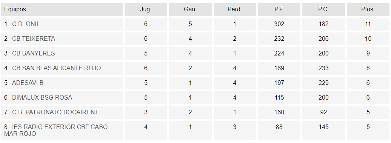Image resolution: width=391 pixels, height=143 pixels.
Task: Select the Jug. column header
Action: [146, 9]
